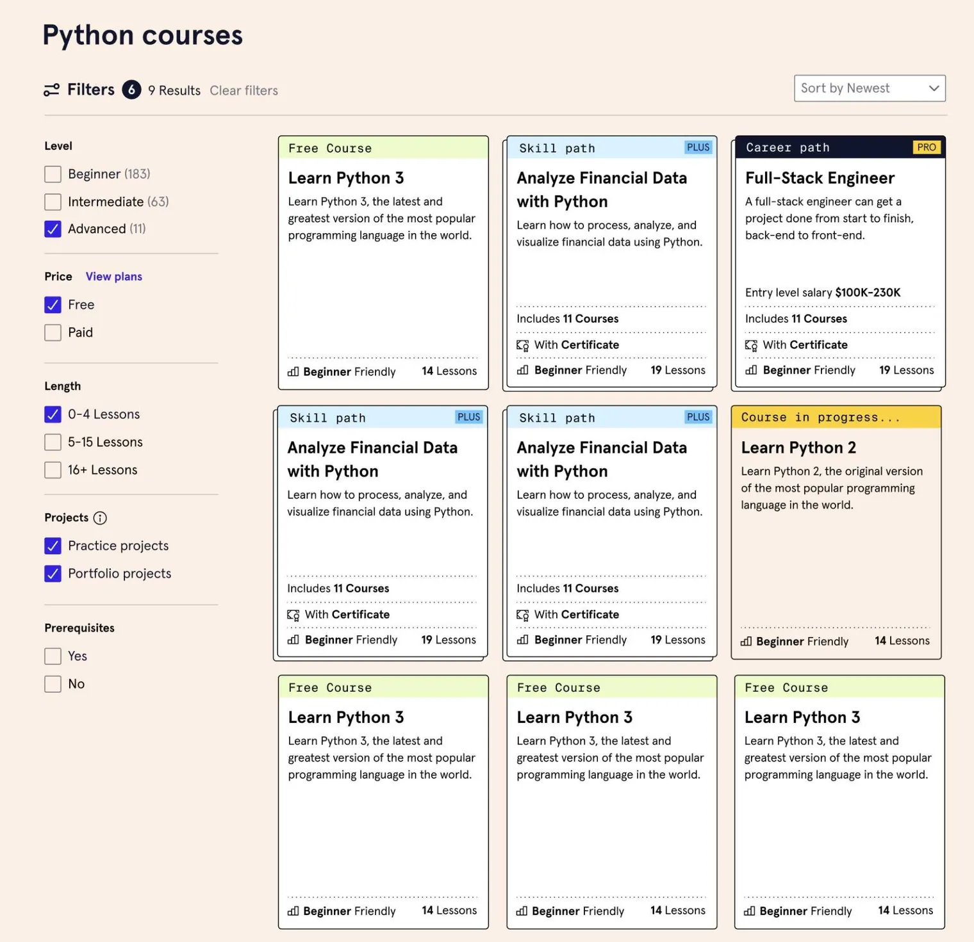Open the View plans link
974x942 pixels.
click(x=114, y=277)
